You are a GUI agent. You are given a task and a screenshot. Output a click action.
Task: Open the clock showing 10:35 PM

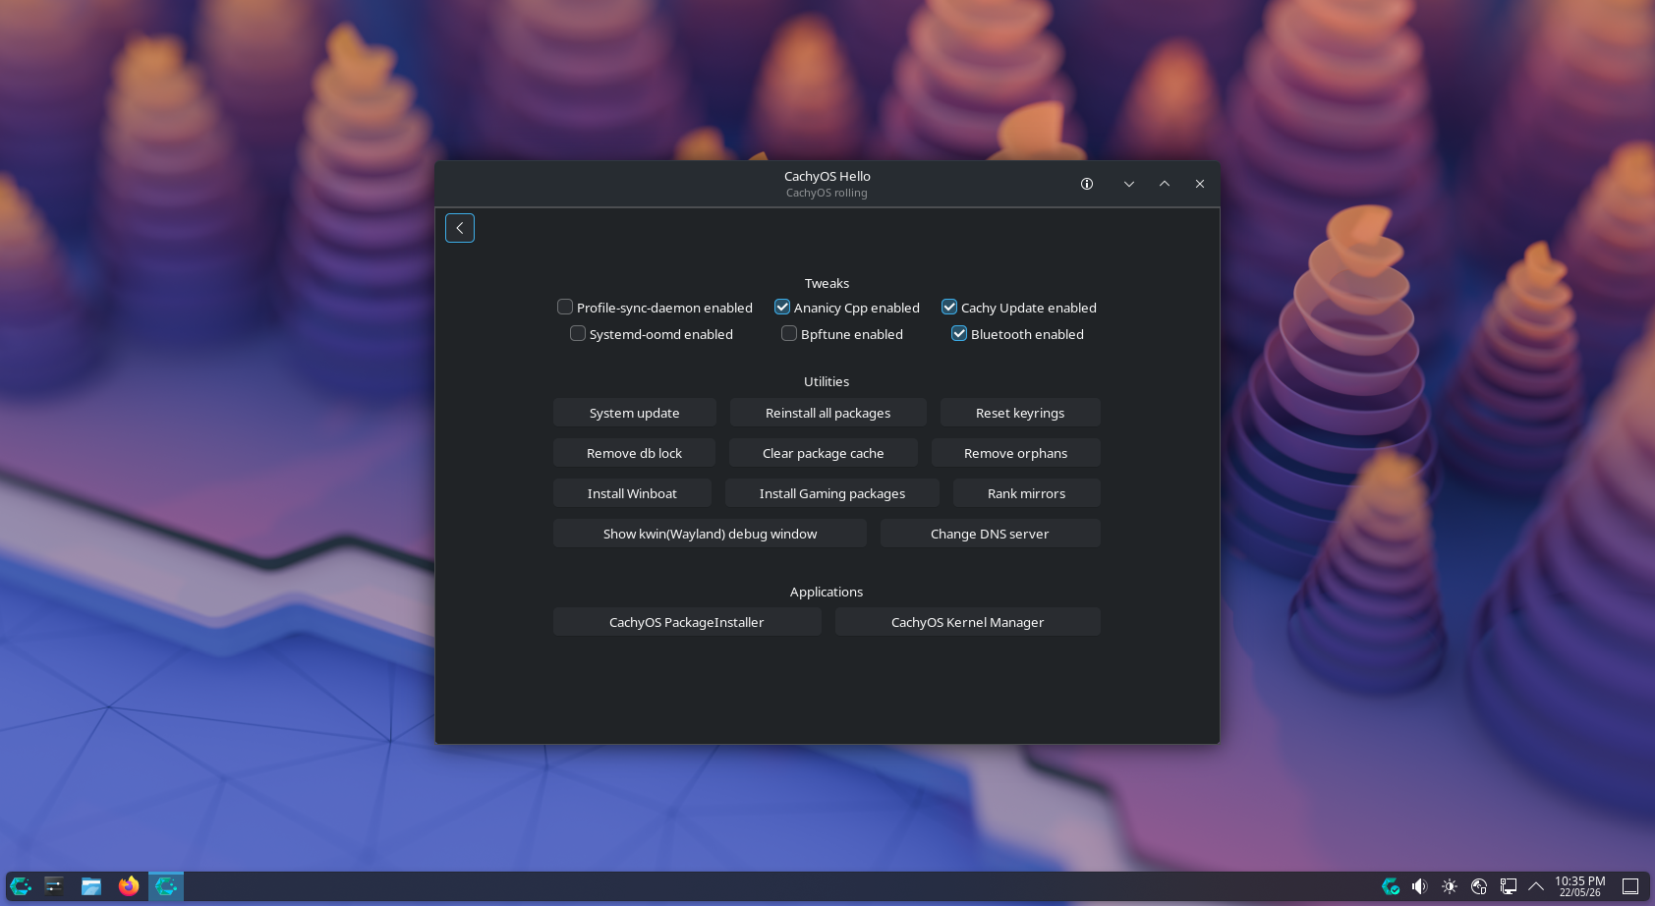pos(1580,886)
